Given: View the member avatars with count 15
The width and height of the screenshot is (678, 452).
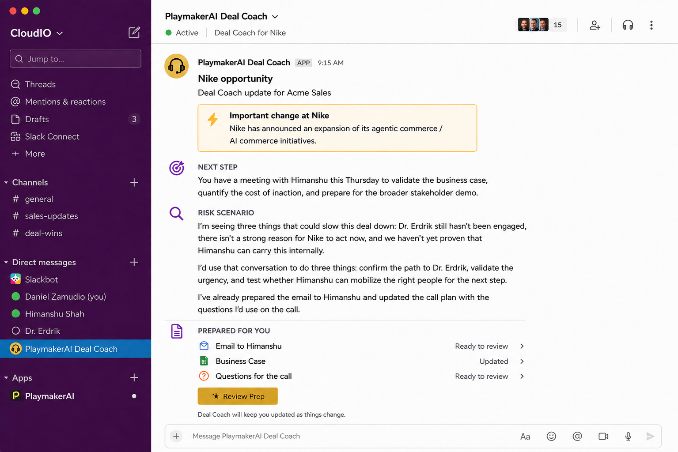Looking at the screenshot, I should (x=542, y=25).
